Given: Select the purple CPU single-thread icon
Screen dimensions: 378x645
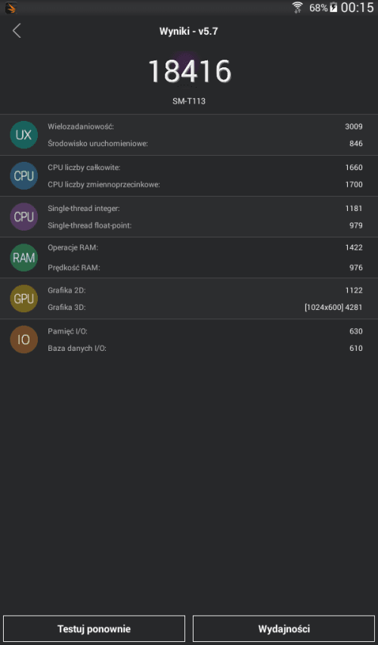Looking at the screenshot, I should 24,217.
